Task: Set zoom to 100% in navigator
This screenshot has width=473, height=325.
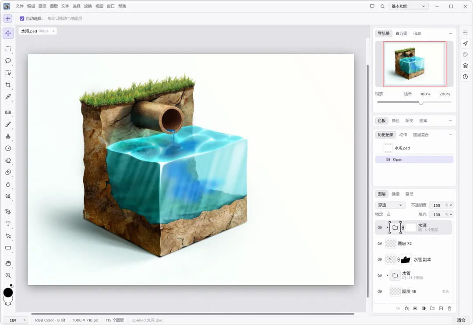Action: 425,94
